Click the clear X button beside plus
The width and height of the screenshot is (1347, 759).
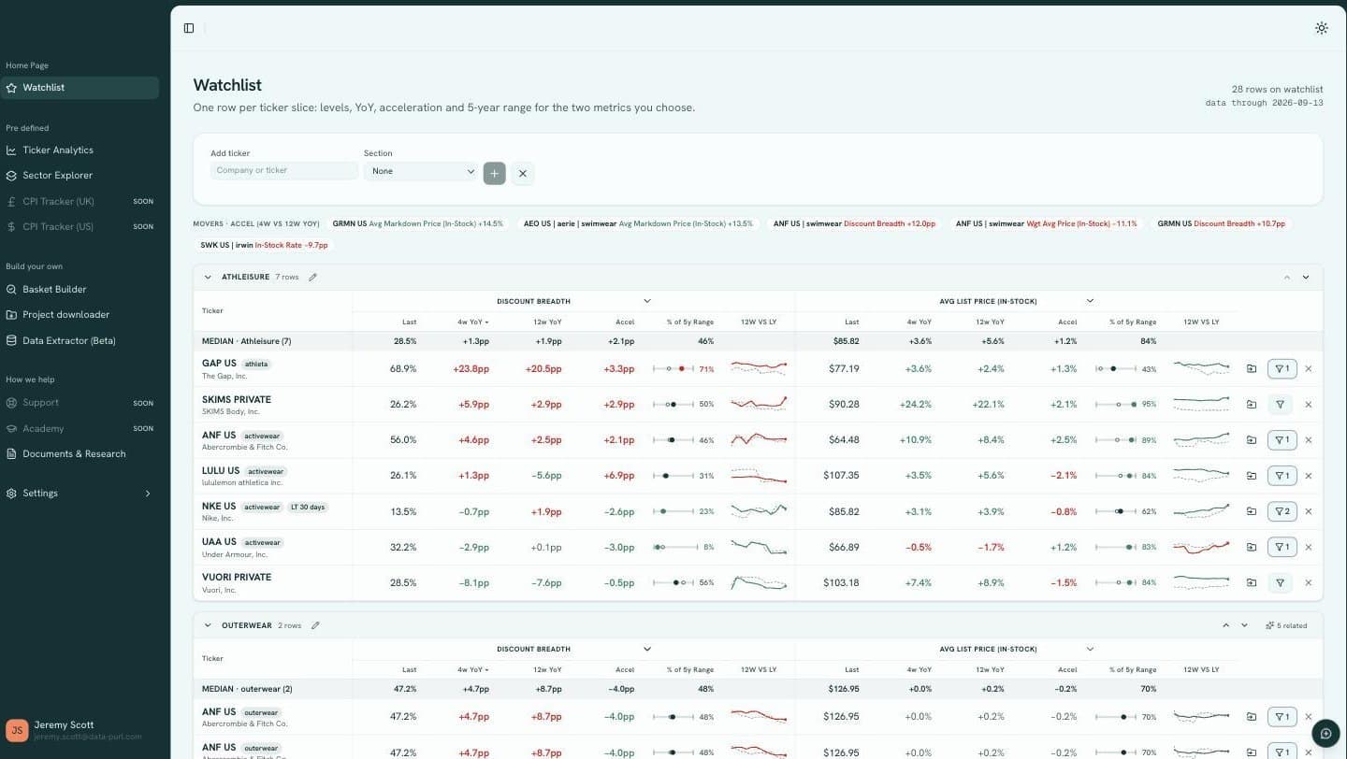523,173
